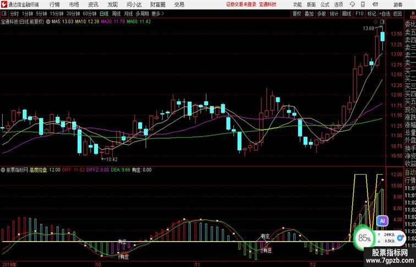Select the 日线 daily period tab
This screenshot has width=416, height=267.
(x=104, y=14)
